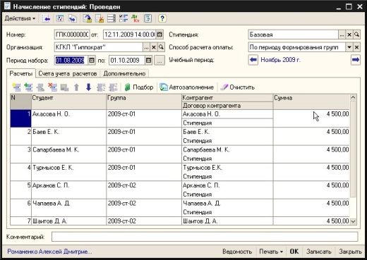Go to previous учебный период
367x260 pixels.
coord(253,60)
